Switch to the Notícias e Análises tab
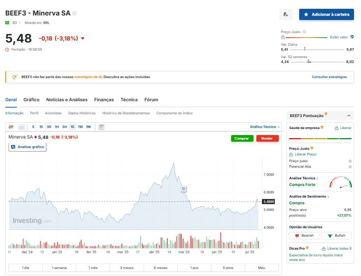The width and height of the screenshot is (361, 276). (67, 100)
